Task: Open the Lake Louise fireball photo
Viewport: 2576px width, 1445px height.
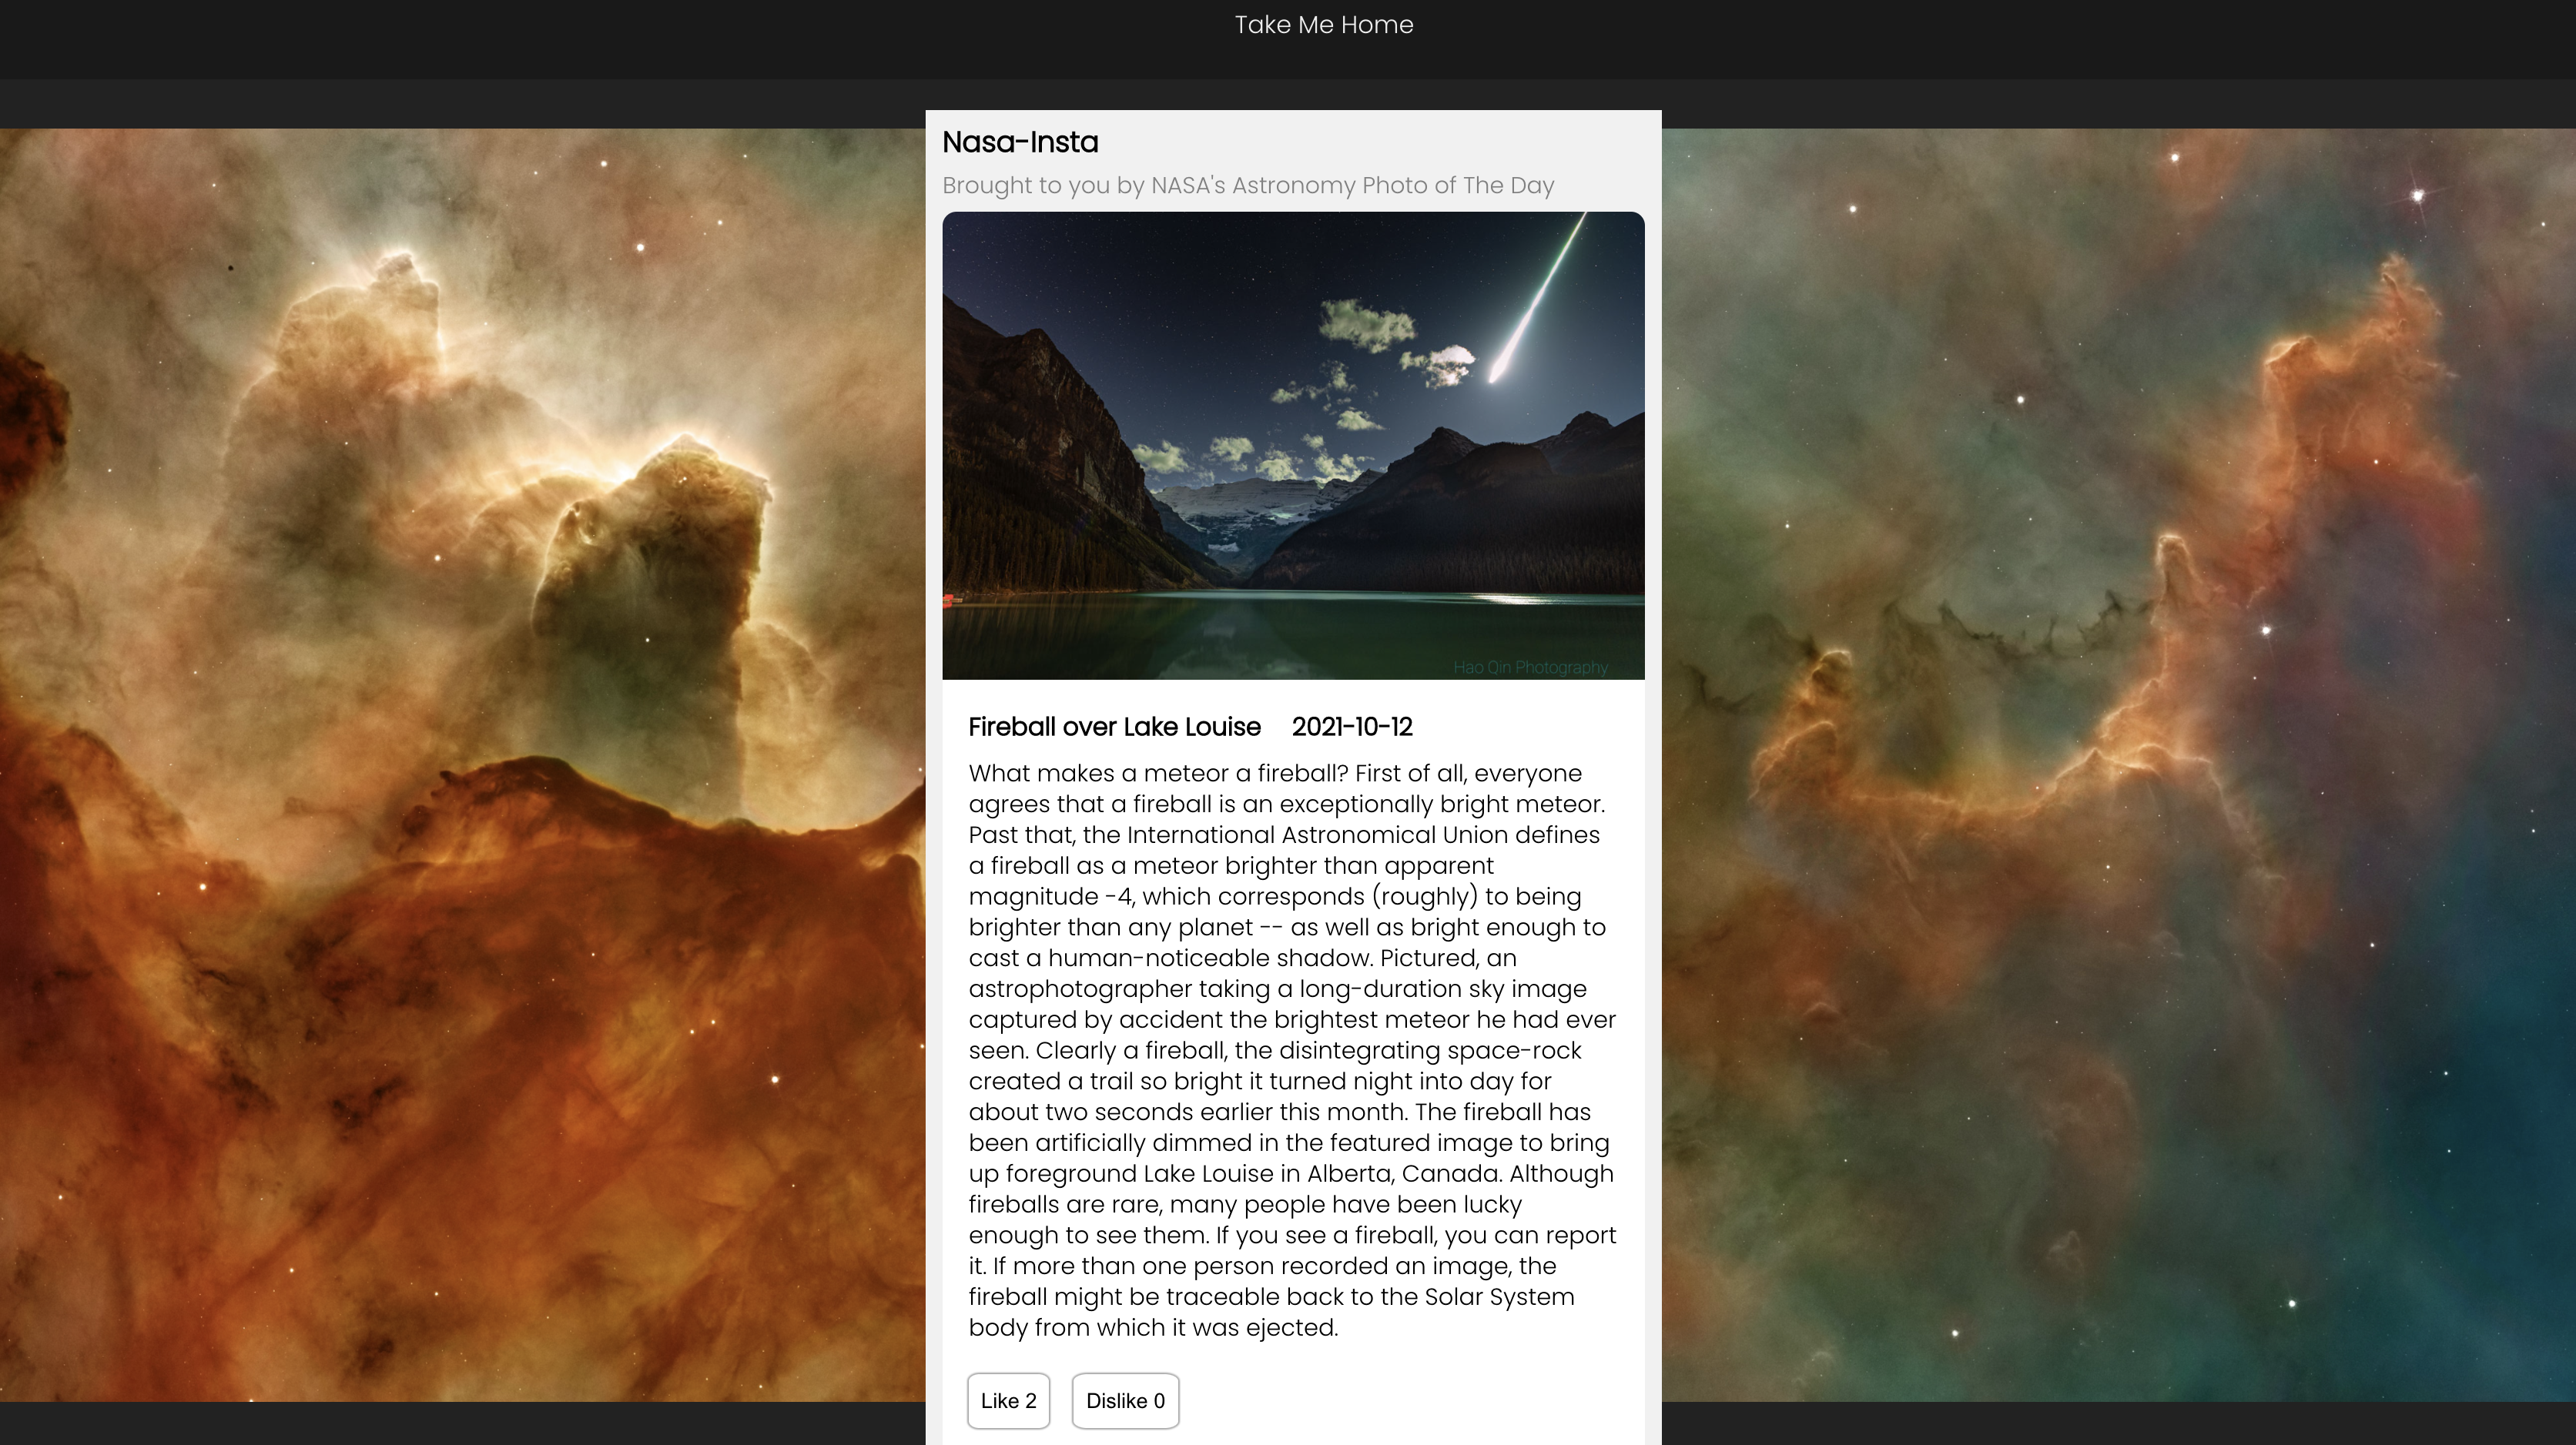Action: (x=1293, y=445)
